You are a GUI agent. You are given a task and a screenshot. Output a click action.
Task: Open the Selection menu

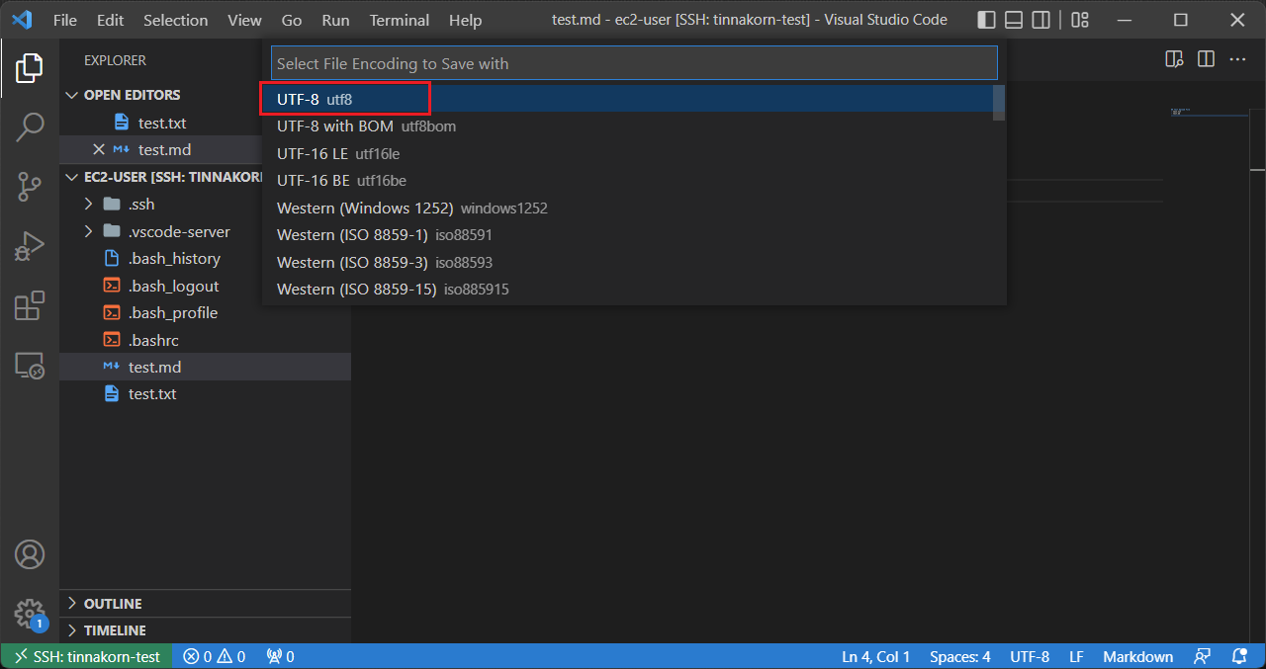click(175, 20)
